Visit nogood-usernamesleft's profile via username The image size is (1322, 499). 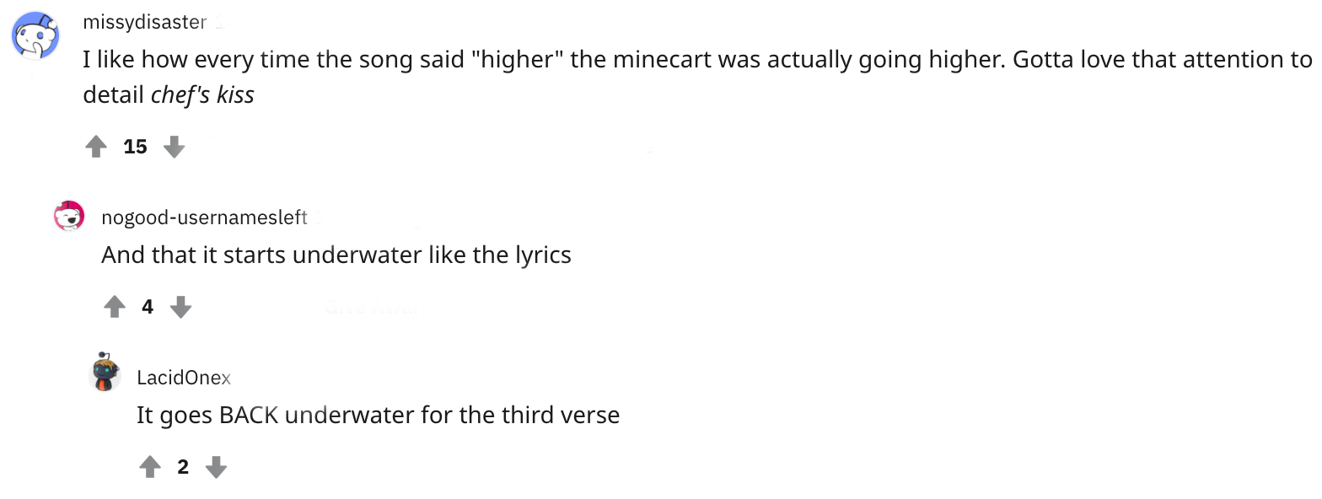[x=204, y=217]
